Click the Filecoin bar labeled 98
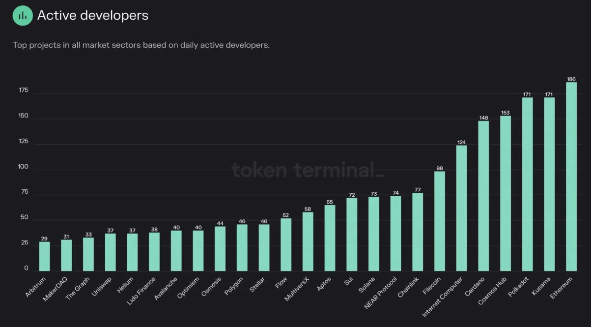The height and width of the screenshot is (327, 591). [x=440, y=221]
